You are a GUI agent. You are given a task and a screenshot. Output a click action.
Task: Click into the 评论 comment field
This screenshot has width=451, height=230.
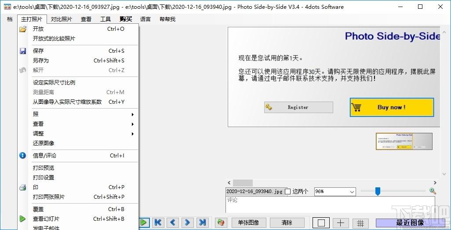tap(330, 204)
